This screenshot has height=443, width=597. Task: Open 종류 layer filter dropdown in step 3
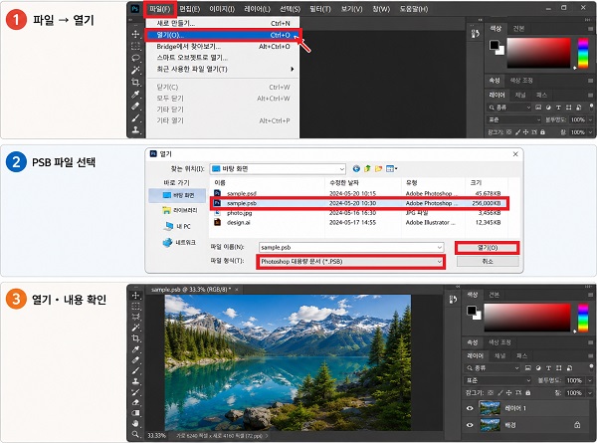click(x=493, y=368)
